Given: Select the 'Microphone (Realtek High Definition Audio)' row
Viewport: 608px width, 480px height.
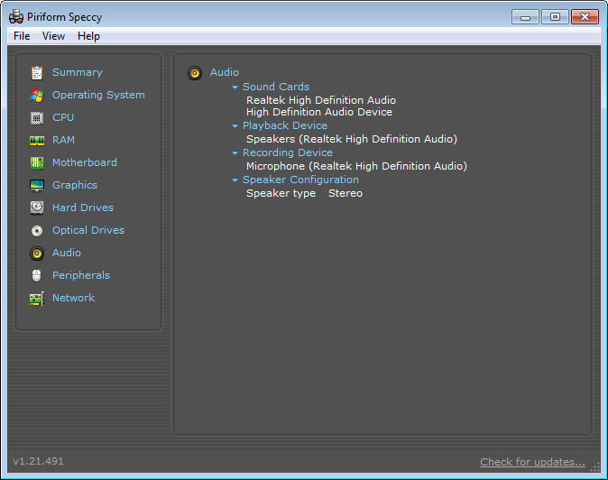Looking at the screenshot, I should [356, 166].
